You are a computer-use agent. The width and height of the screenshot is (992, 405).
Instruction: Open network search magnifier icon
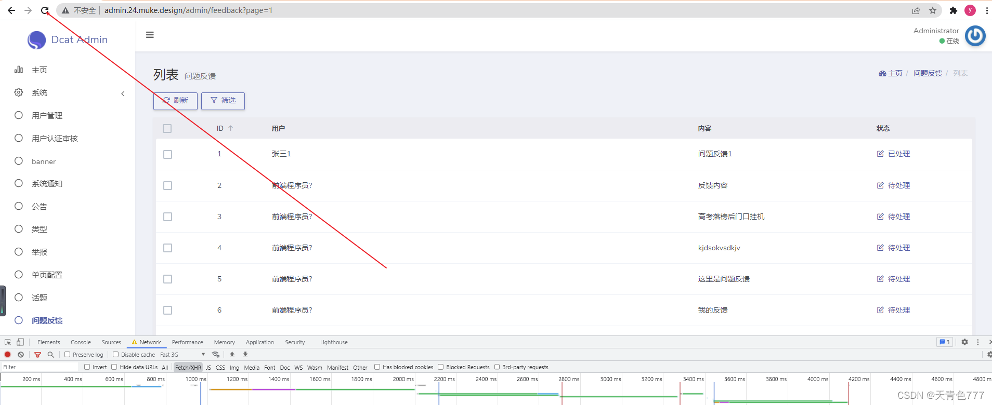coord(51,355)
